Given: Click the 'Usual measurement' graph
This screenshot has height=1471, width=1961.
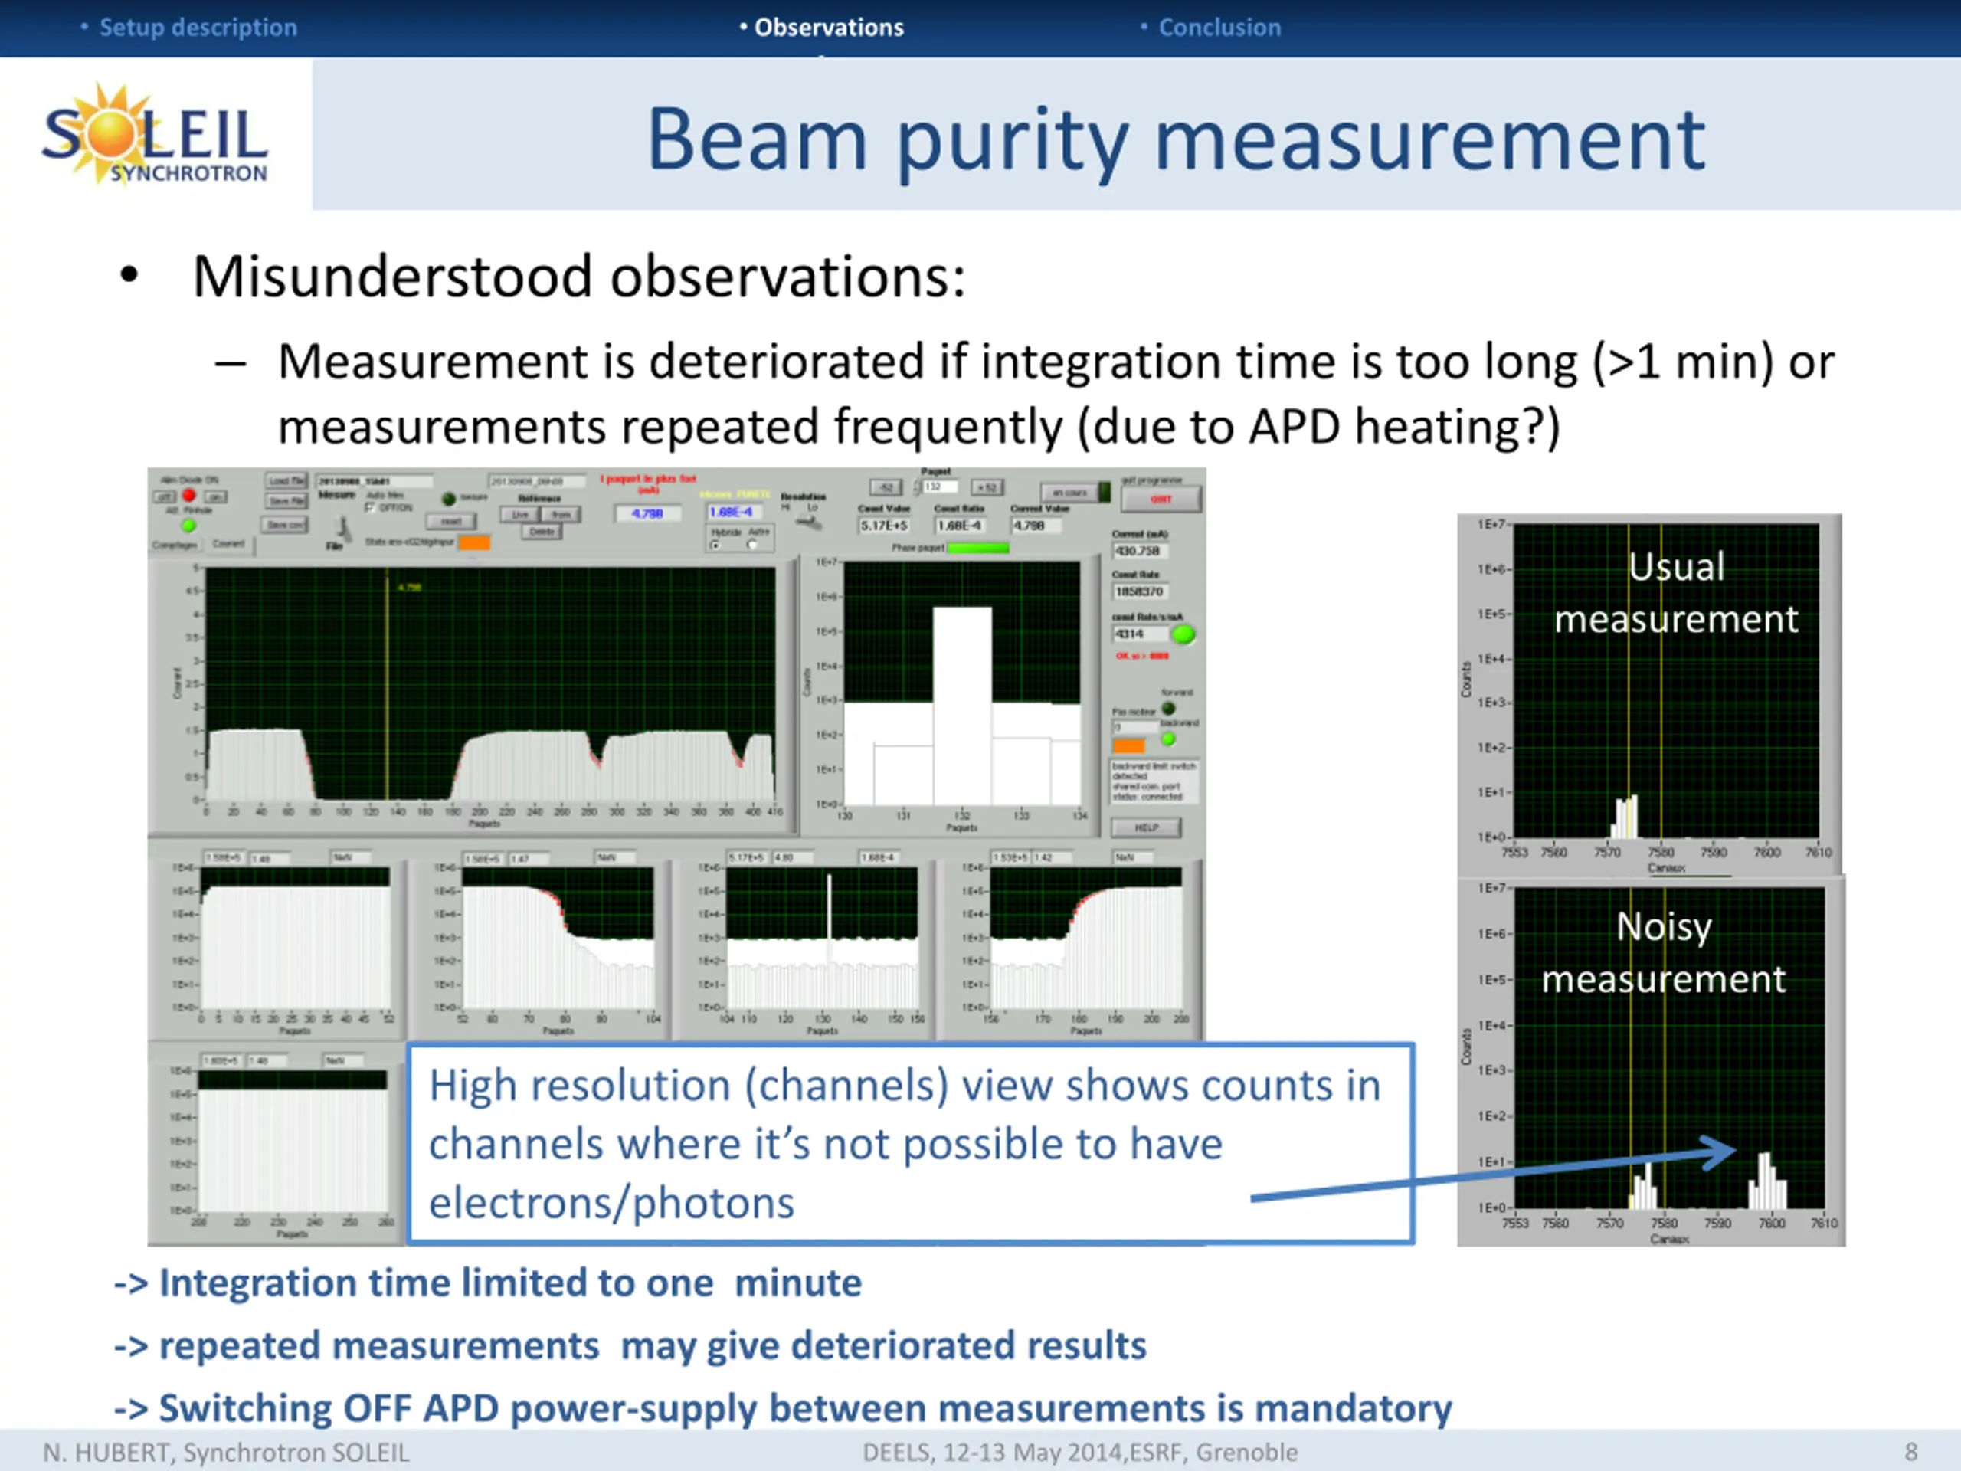Looking at the screenshot, I should [1666, 680].
